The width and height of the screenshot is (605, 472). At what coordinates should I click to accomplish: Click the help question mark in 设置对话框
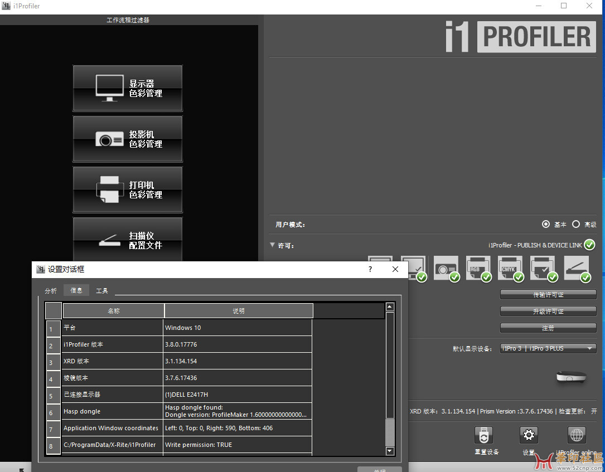pyautogui.click(x=370, y=269)
